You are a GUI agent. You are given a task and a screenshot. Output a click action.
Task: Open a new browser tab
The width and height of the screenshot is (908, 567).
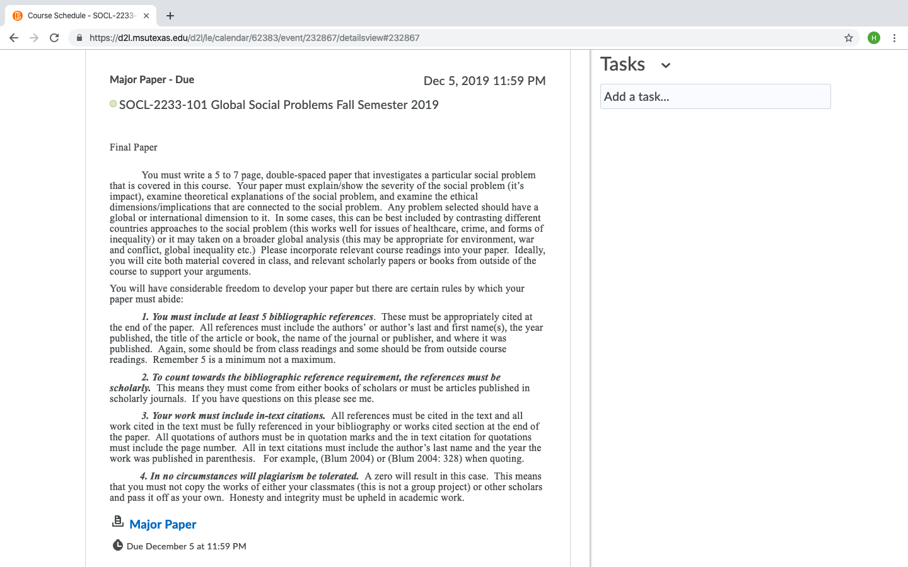click(170, 16)
